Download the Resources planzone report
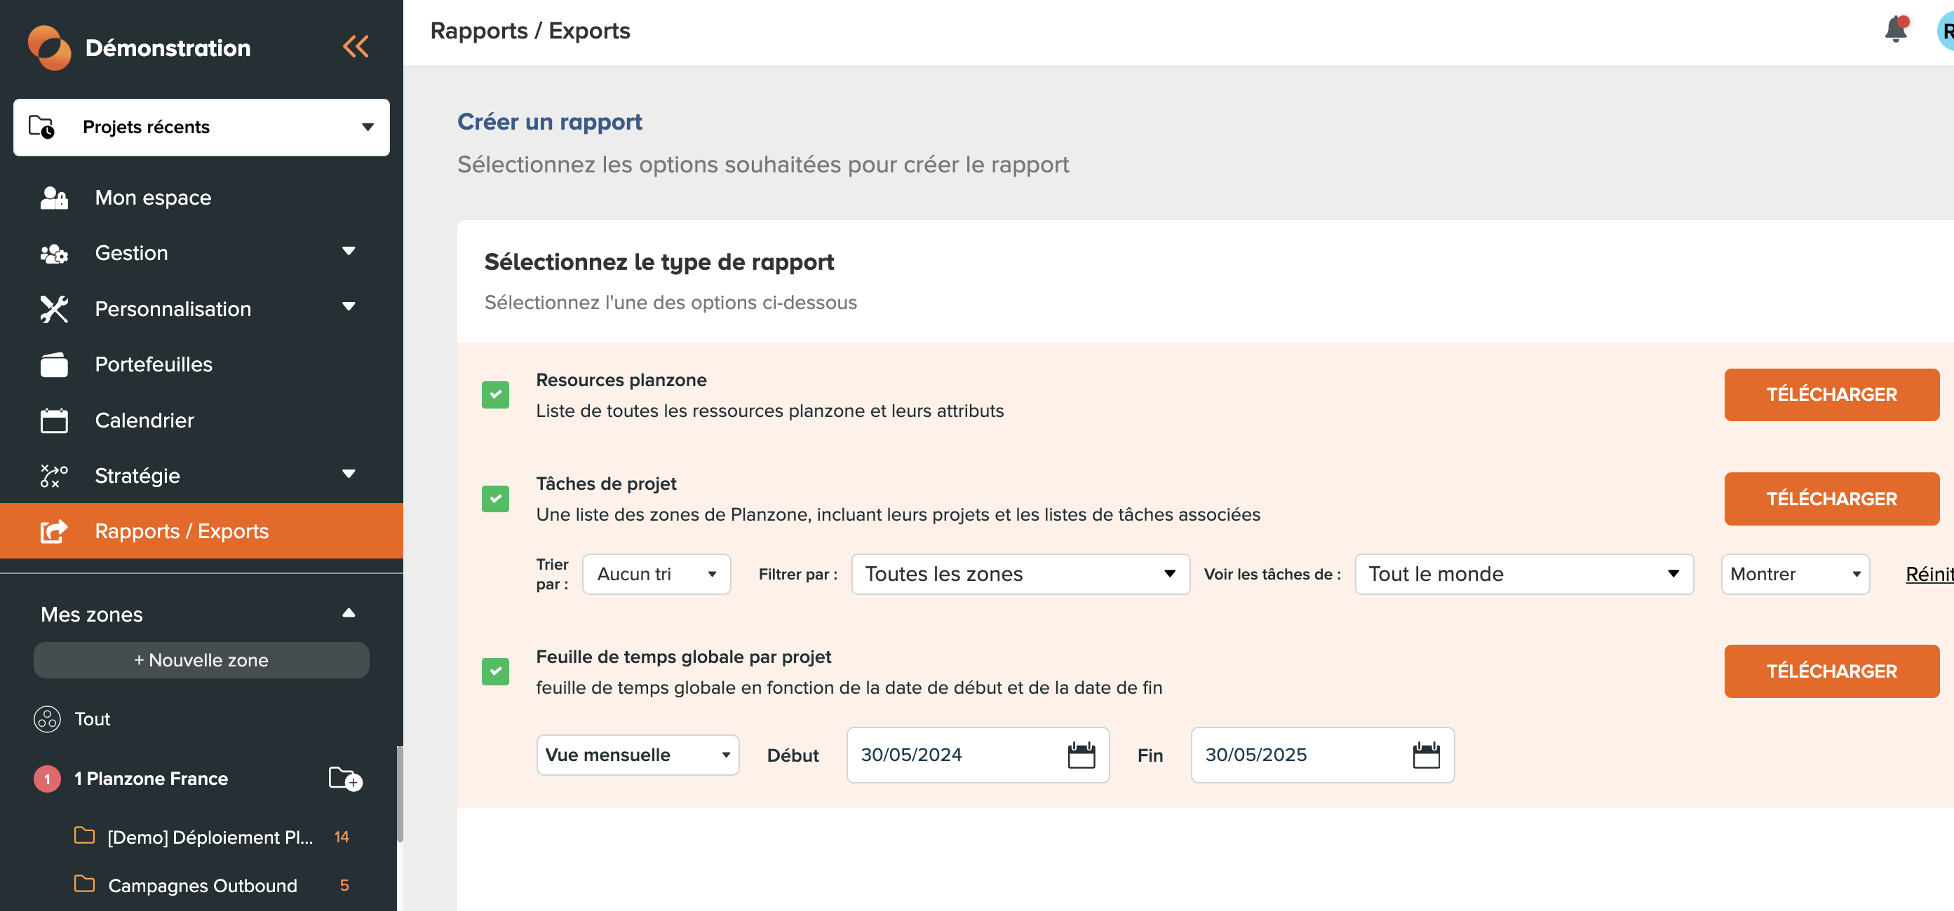 tap(1831, 395)
